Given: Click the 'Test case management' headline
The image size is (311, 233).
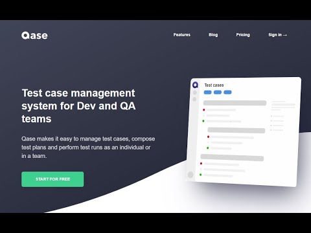Looking at the screenshot, I should [x=78, y=106].
